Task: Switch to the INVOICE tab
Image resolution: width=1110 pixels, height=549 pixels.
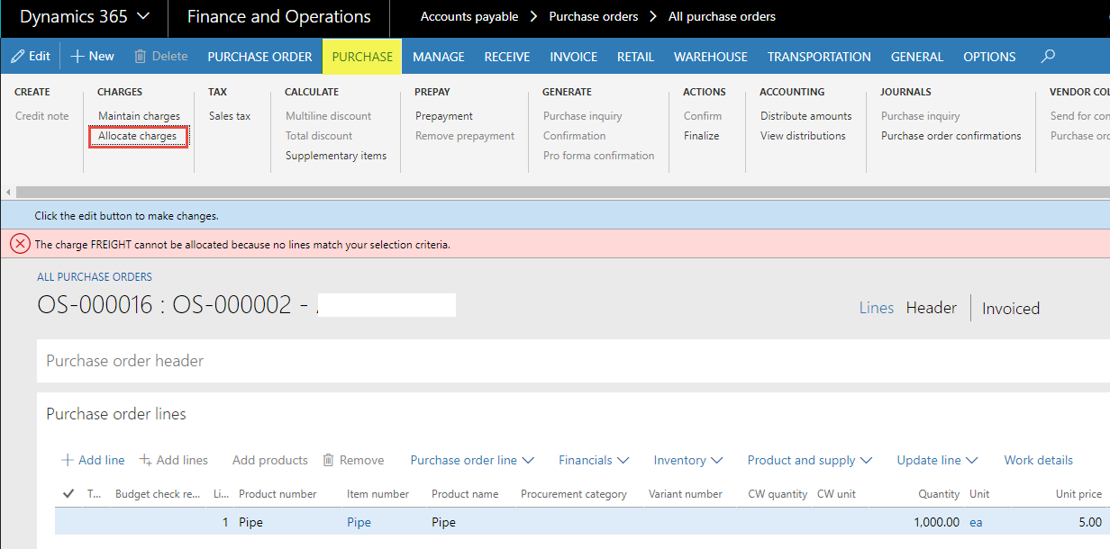Action: pyautogui.click(x=574, y=57)
